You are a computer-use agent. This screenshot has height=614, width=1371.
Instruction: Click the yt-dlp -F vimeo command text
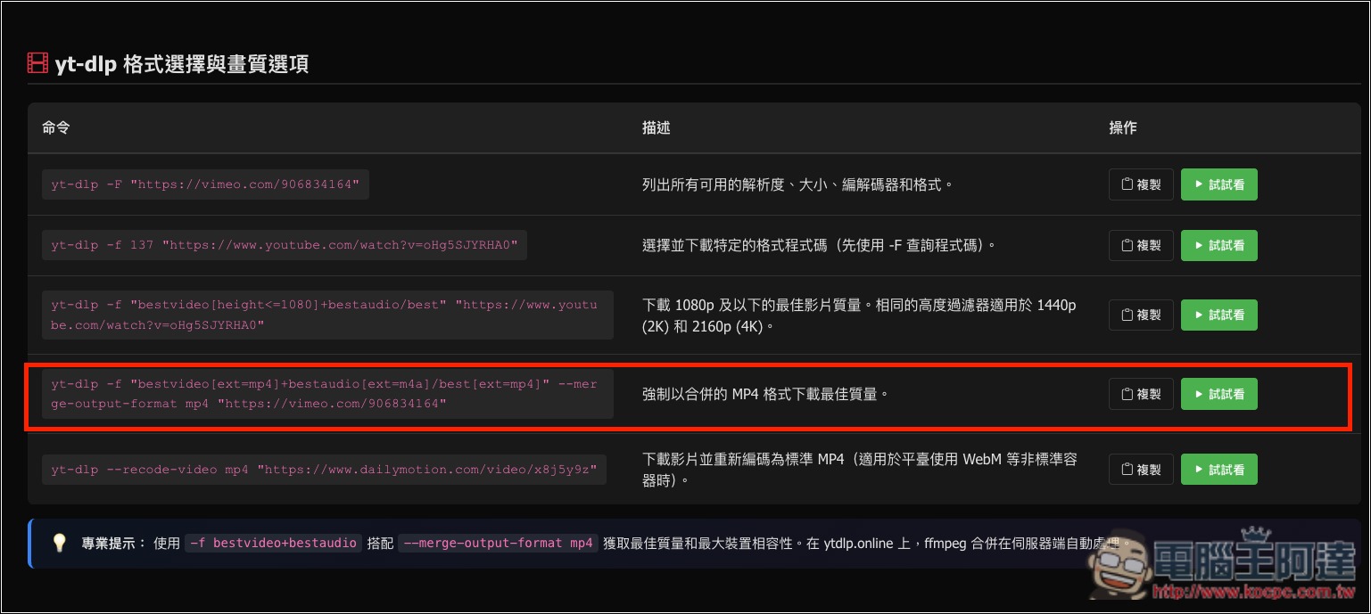205,184
